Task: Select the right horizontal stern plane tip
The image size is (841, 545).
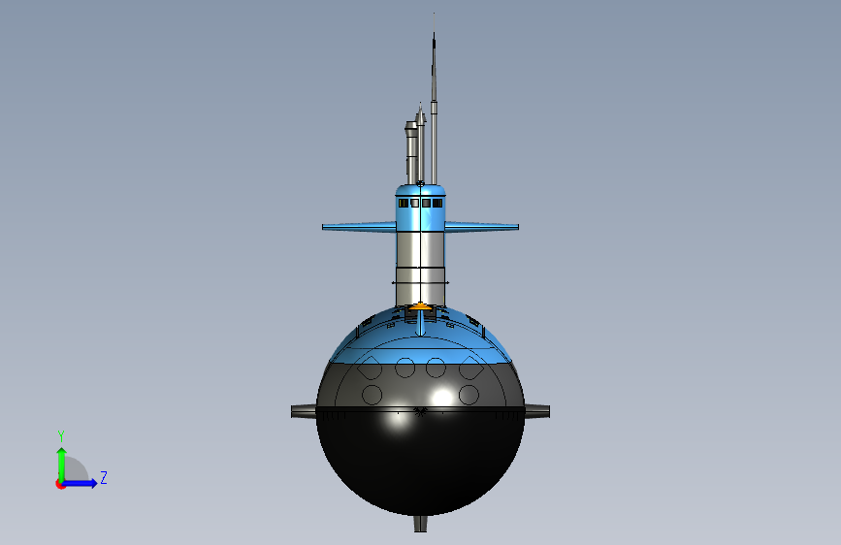Action: click(536, 412)
